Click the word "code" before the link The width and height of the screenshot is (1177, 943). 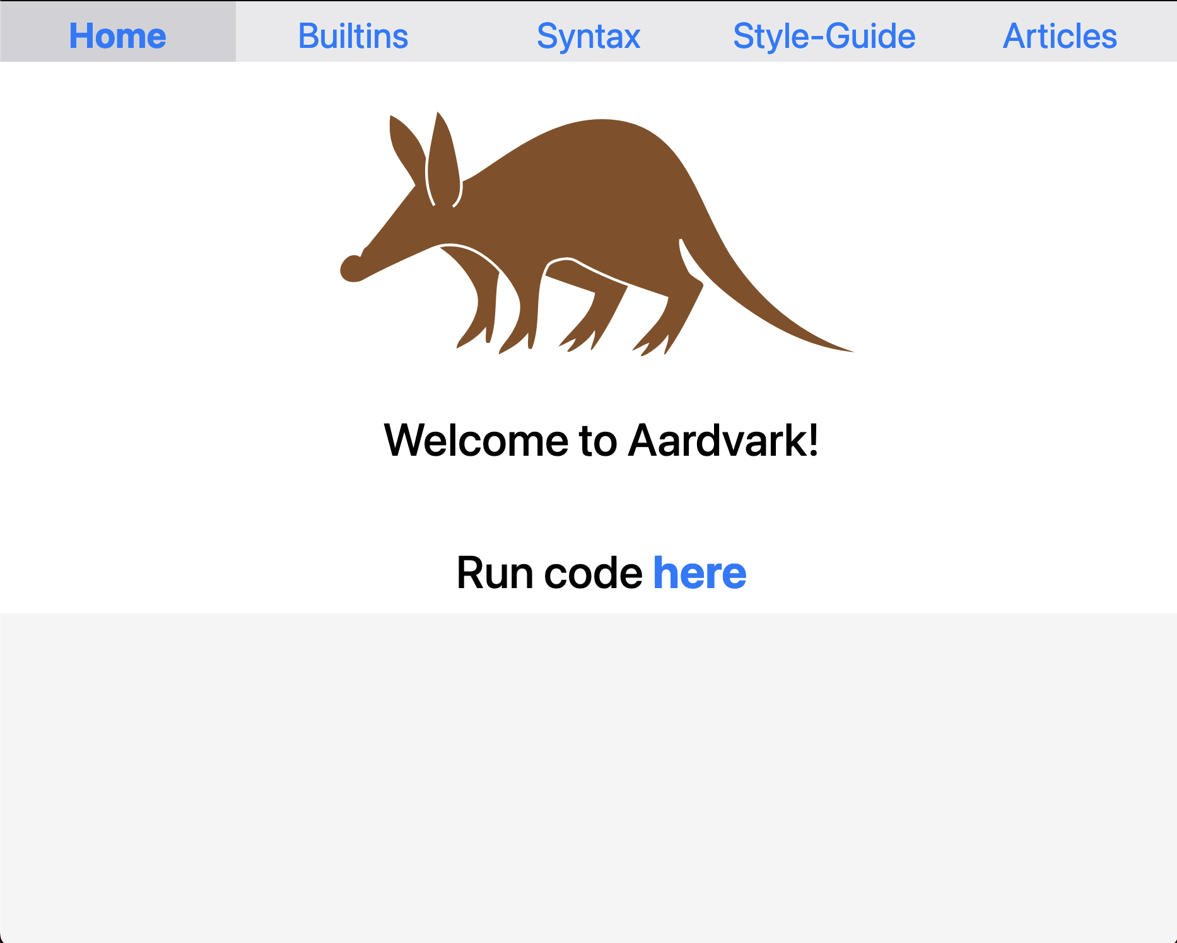[593, 573]
